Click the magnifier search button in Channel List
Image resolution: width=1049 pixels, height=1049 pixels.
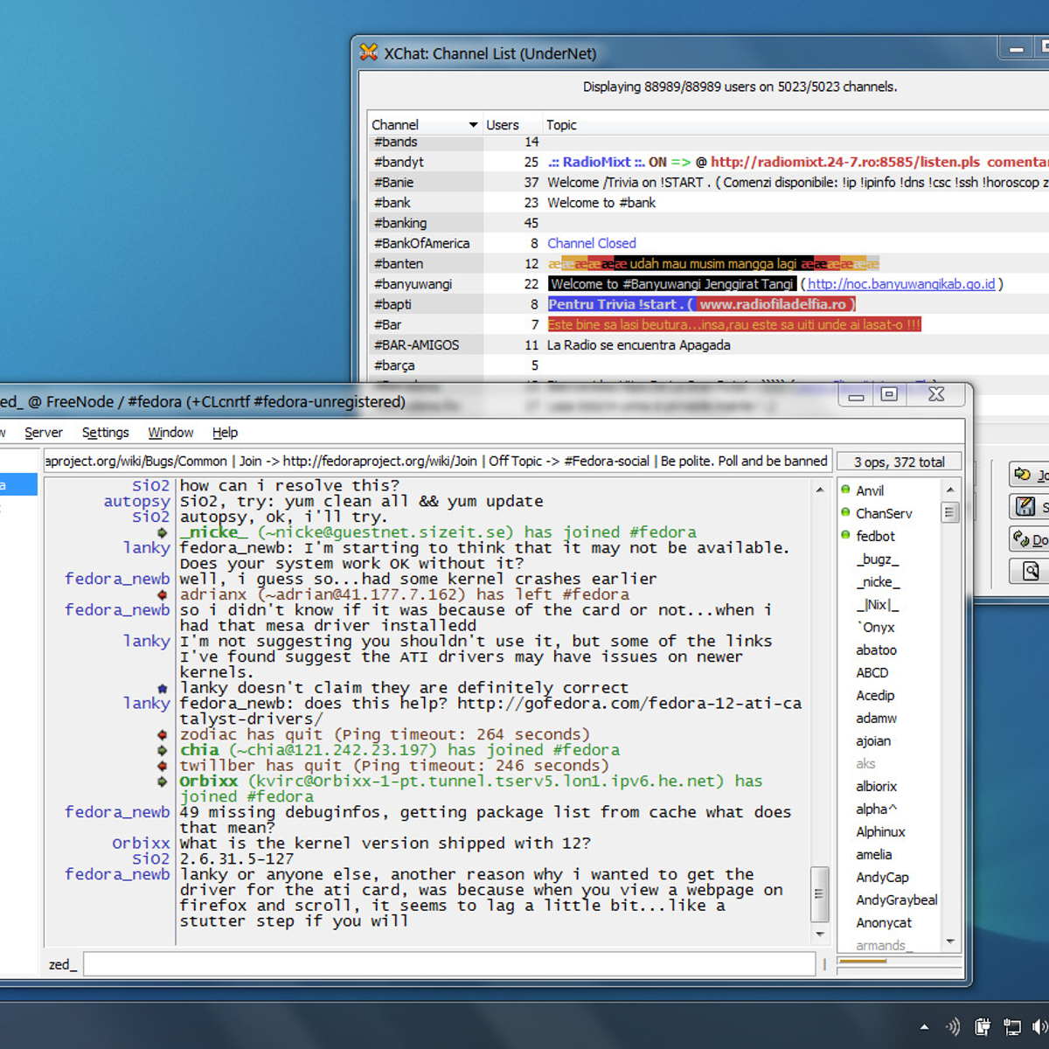[1029, 572]
